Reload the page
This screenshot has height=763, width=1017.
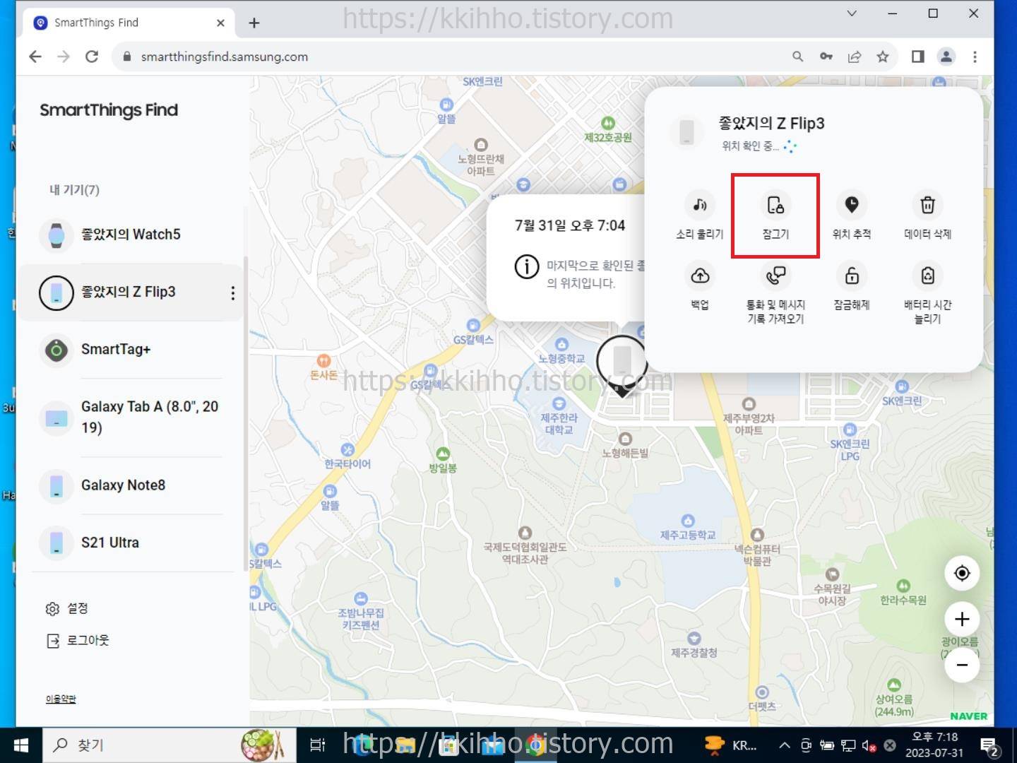click(x=92, y=57)
